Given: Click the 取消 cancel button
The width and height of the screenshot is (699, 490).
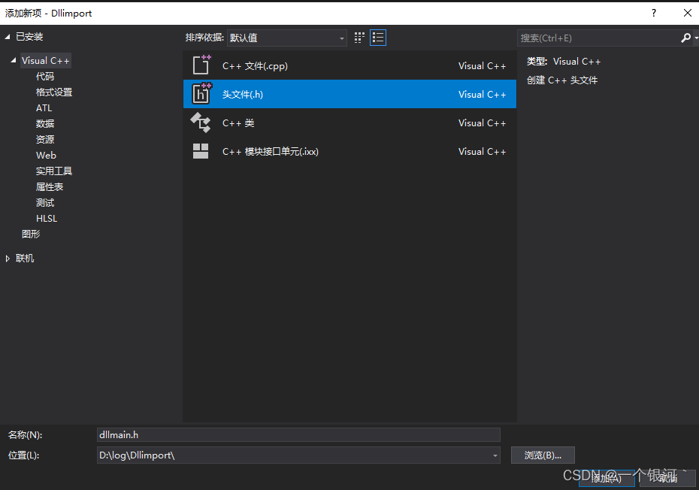Looking at the screenshot, I should pos(667,479).
